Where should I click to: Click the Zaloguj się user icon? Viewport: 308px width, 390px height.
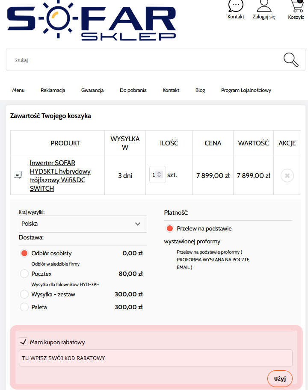(x=264, y=6)
